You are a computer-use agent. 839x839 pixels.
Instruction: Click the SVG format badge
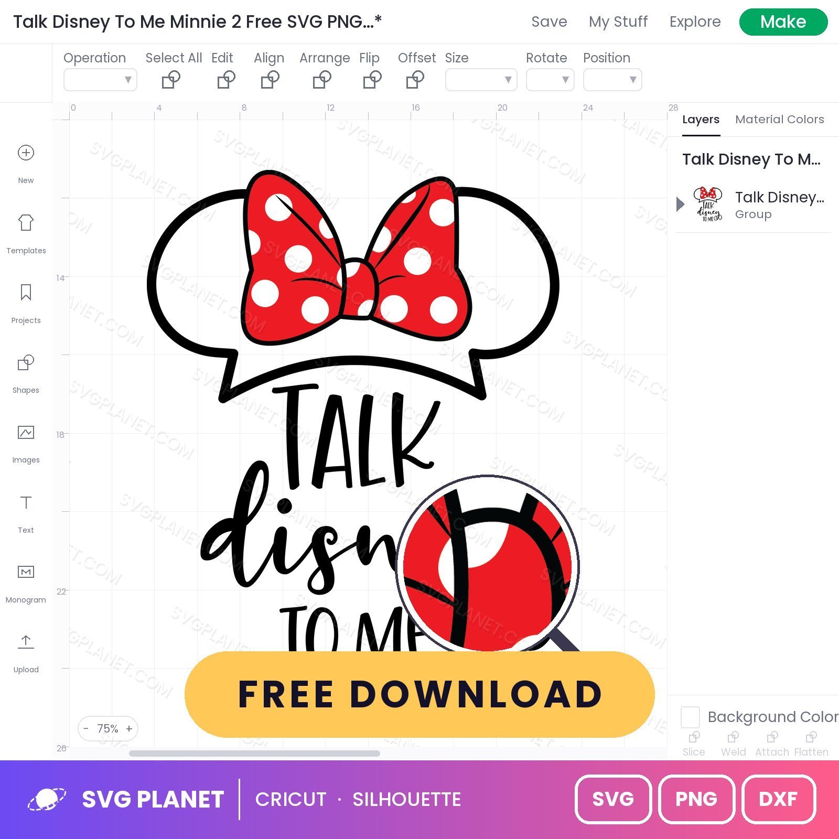point(613,799)
